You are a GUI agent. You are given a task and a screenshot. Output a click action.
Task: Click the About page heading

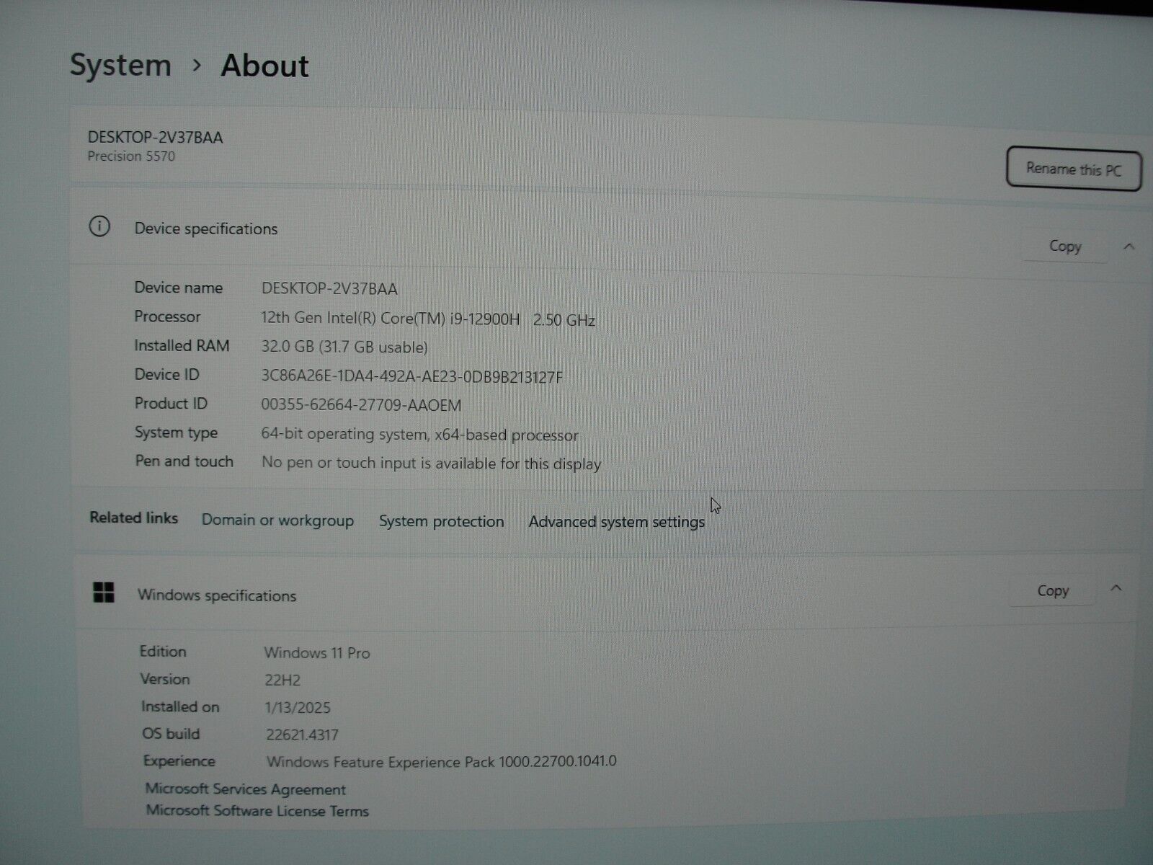click(x=264, y=66)
